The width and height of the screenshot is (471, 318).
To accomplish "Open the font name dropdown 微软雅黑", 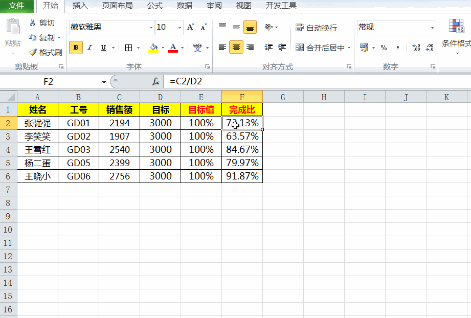I will [151, 28].
